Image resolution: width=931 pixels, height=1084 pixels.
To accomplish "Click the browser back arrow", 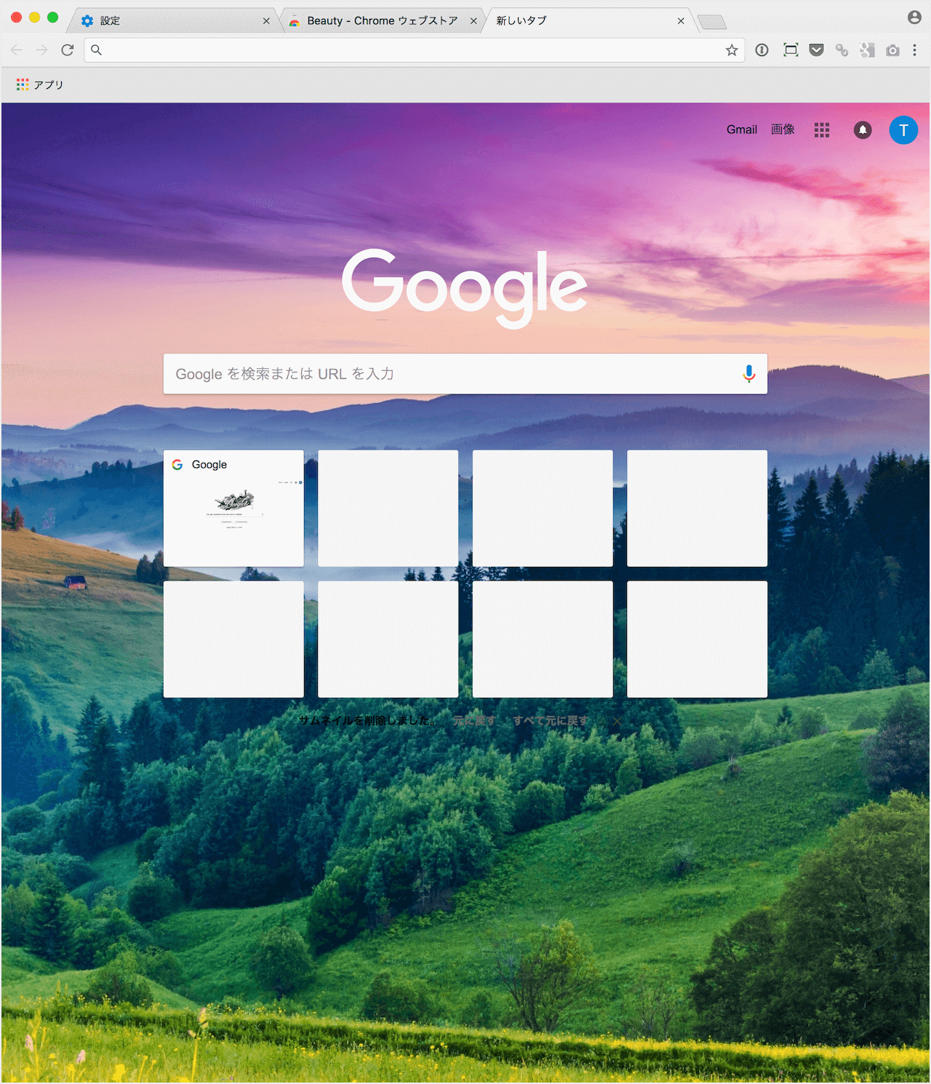I will [17, 49].
